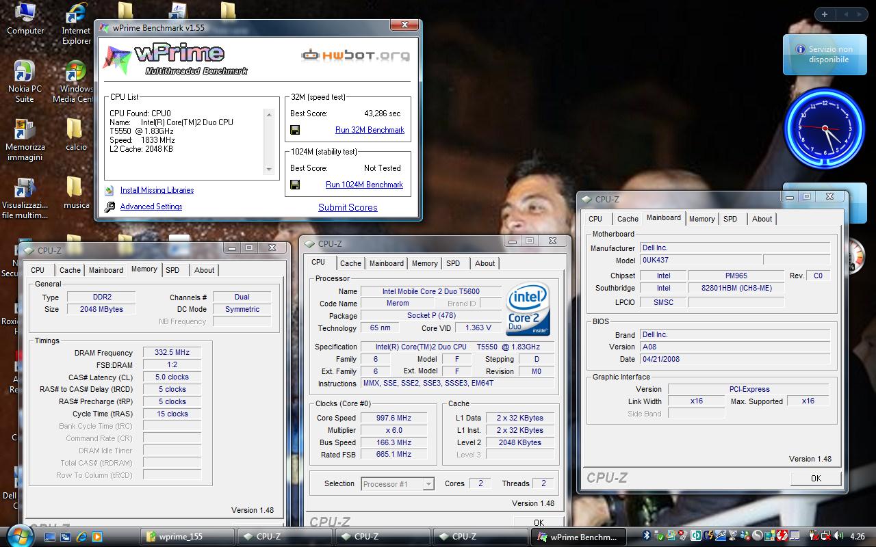Viewport: 876px width, 547px height.
Task: Click the wPrime Benchm... taskbar button
Action: click(x=579, y=537)
